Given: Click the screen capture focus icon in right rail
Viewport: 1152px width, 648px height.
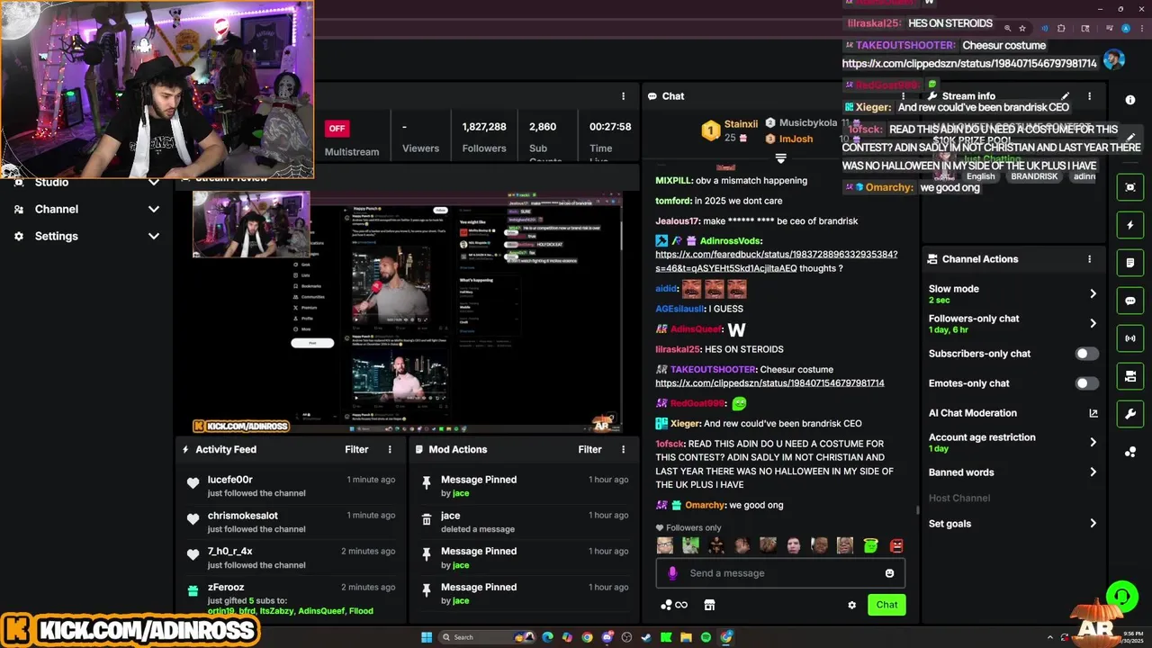Looking at the screenshot, I should tap(1130, 187).
